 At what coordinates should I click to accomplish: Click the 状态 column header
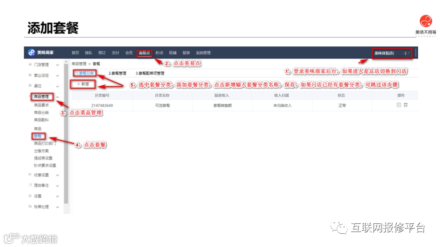341,95
